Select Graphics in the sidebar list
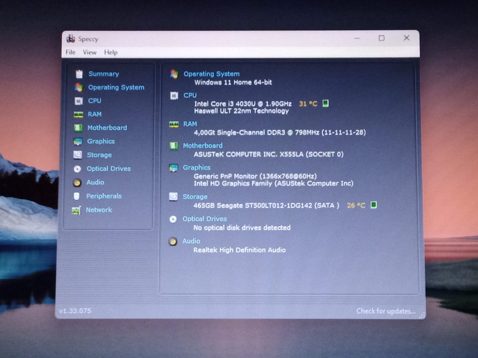This screenshot has width=478, height=358. (x=101, y=141)
